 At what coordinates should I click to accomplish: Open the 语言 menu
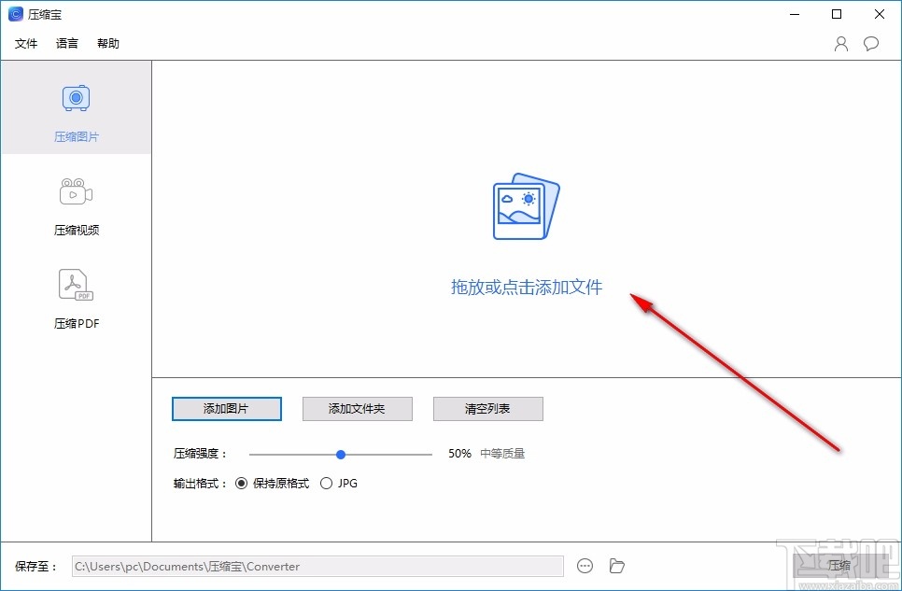(x=66, y=43)
